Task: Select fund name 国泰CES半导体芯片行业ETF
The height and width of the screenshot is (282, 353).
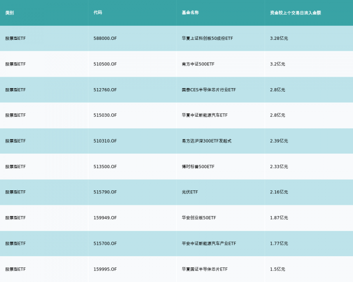Action: (x=209, y=90)
